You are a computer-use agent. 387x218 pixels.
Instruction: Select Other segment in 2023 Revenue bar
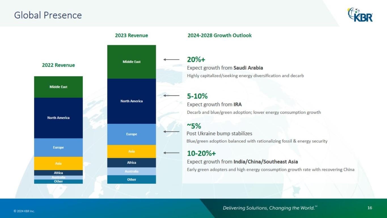click(x=132, y=179)
